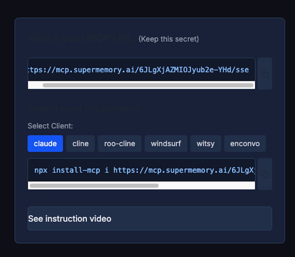The height and width of the screenshot is (257, 295).
Task: Click the MCP URL text field
Action: tap(141, 70)
